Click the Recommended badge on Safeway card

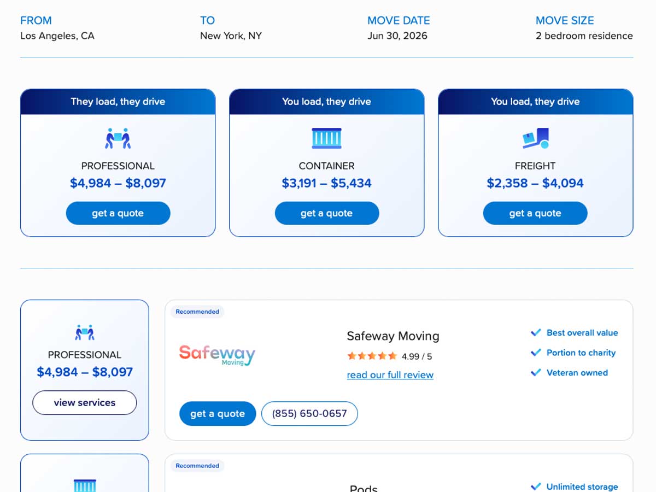pos(197,312)
